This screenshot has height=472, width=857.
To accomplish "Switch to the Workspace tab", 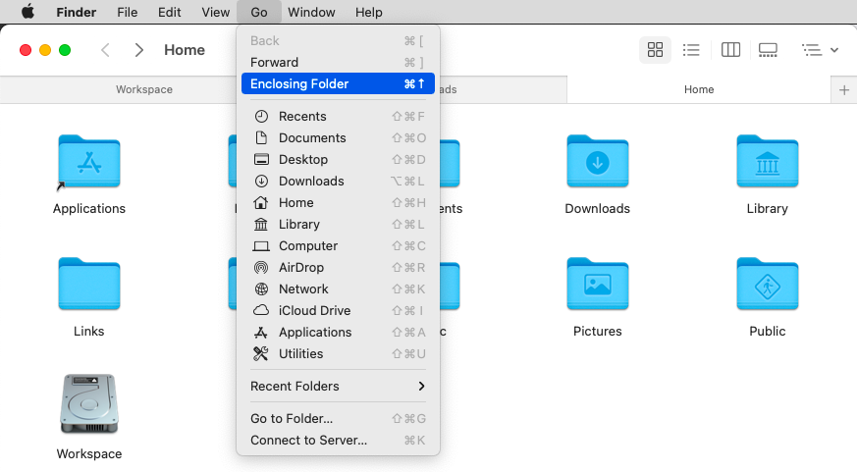I will [x=144, y=89].
